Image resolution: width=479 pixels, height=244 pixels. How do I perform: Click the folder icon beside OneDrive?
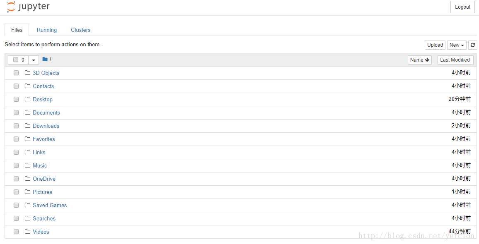27,178
